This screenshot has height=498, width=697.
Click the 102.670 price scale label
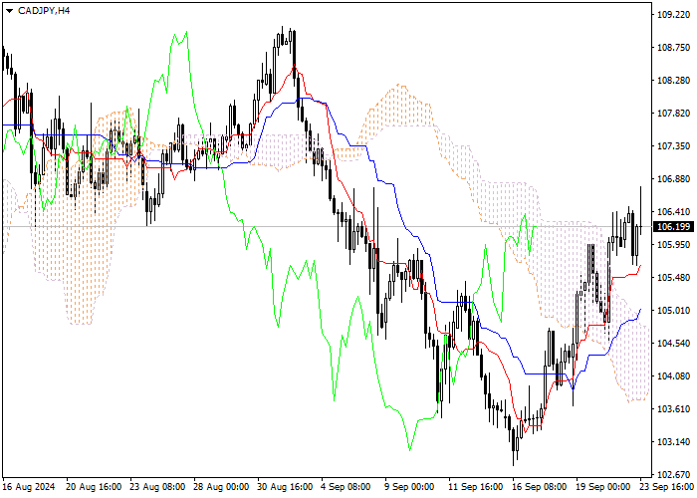(x=673, y=475)
